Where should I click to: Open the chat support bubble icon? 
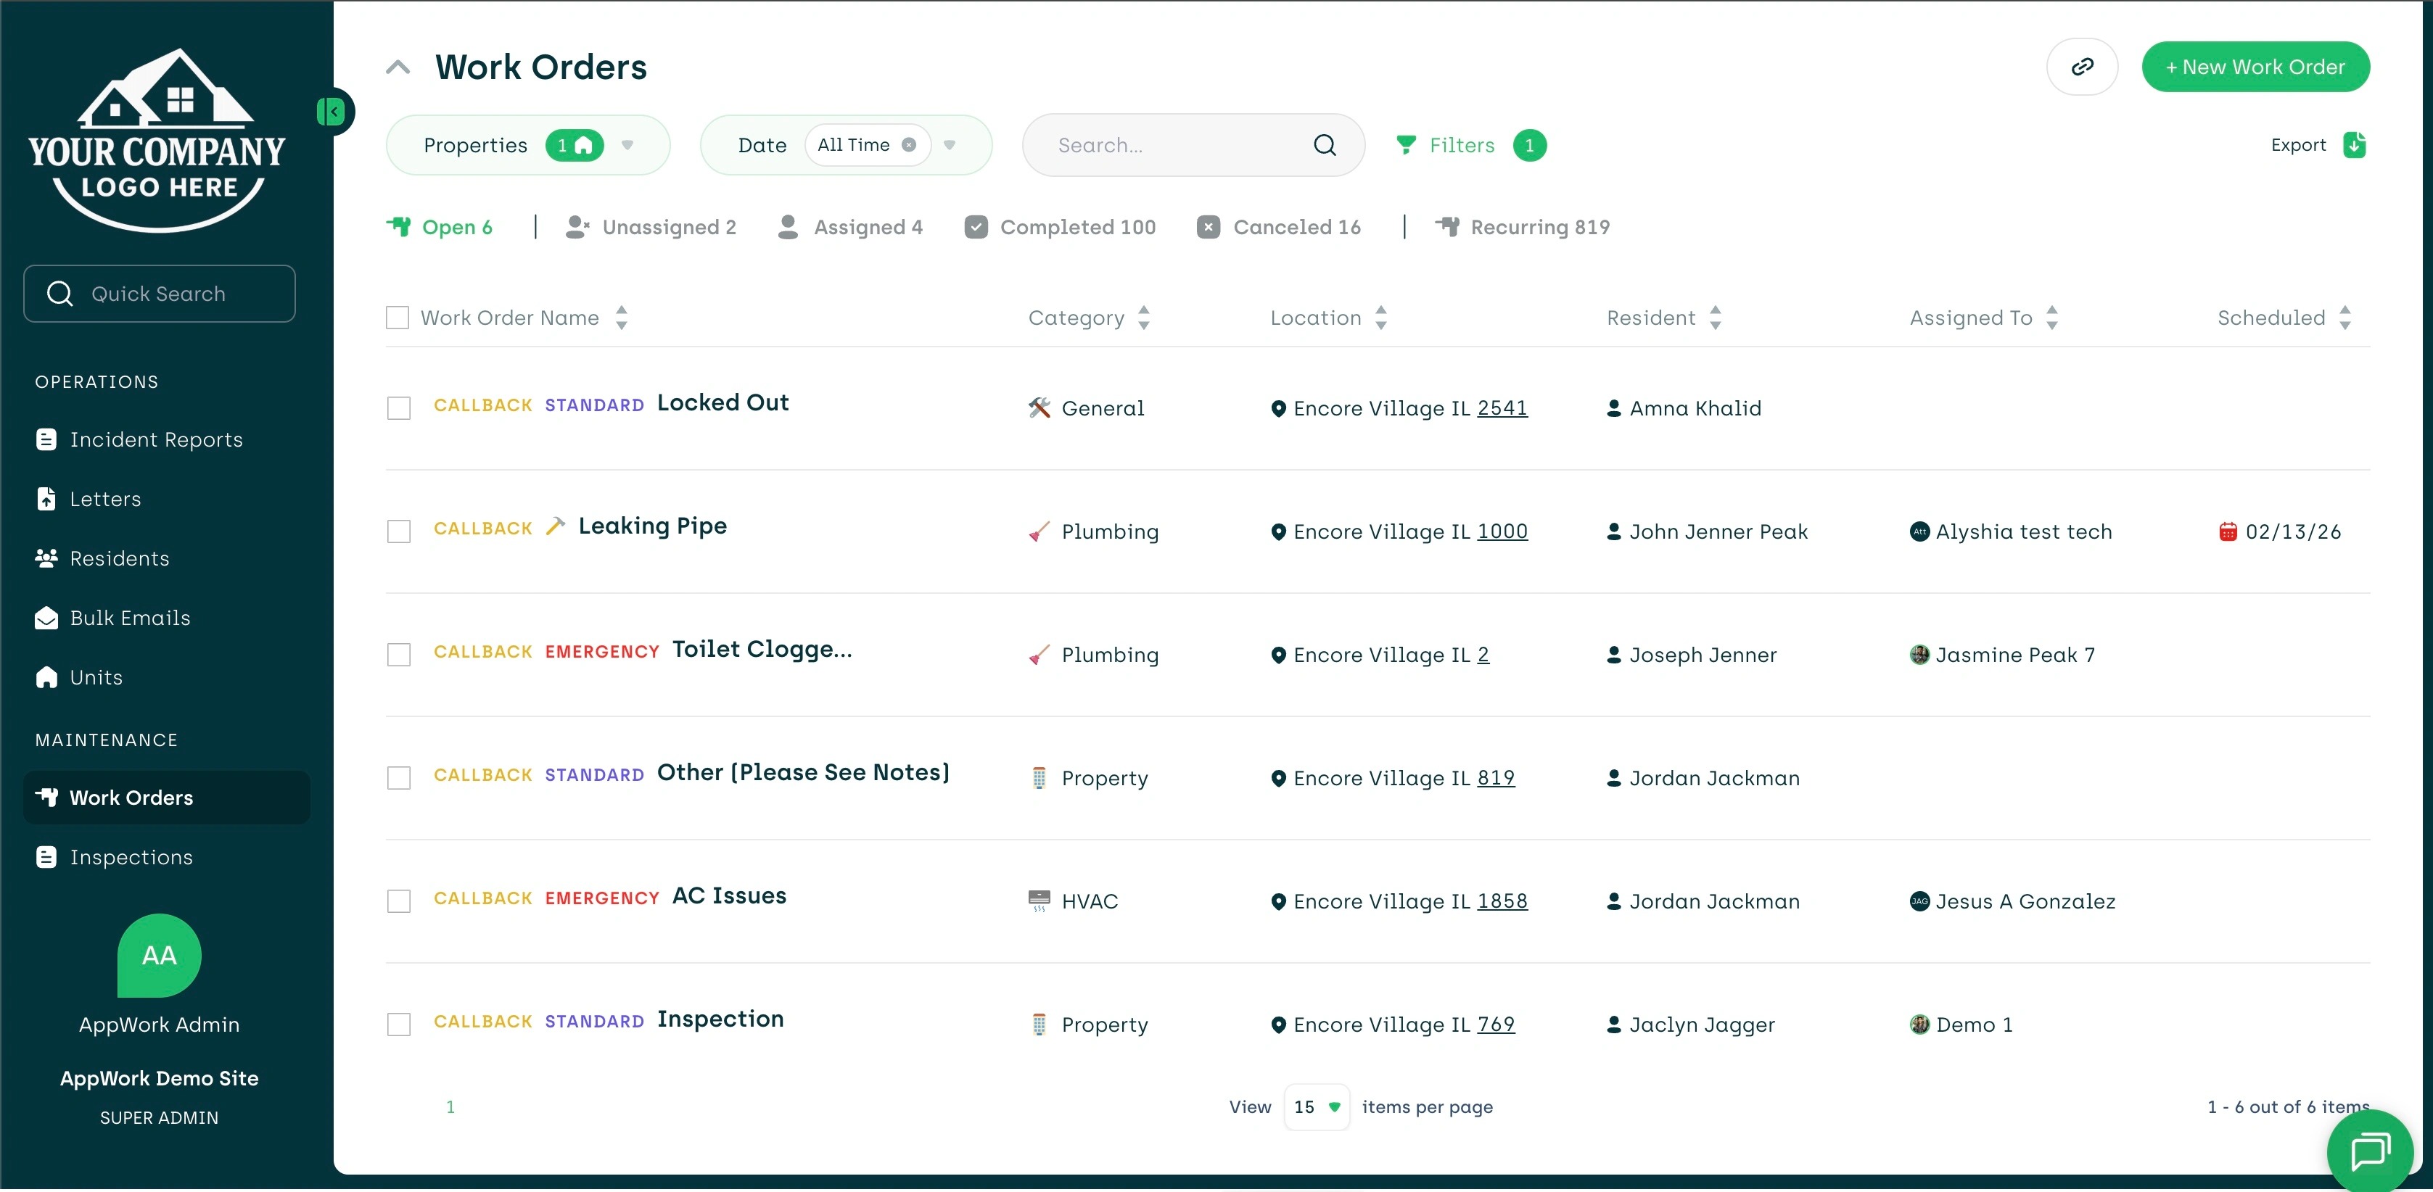tap(2370, 1151)
